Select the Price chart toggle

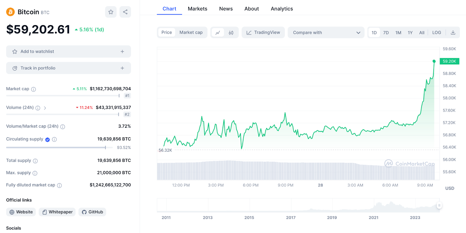tap(167, 32)
